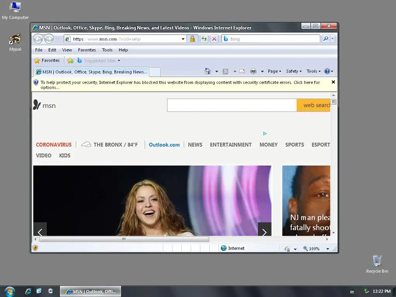Expand the zoom level dropdown arrow
This screenshot has height=297, width=396.
pyautogui.click(x=328, y=249)
